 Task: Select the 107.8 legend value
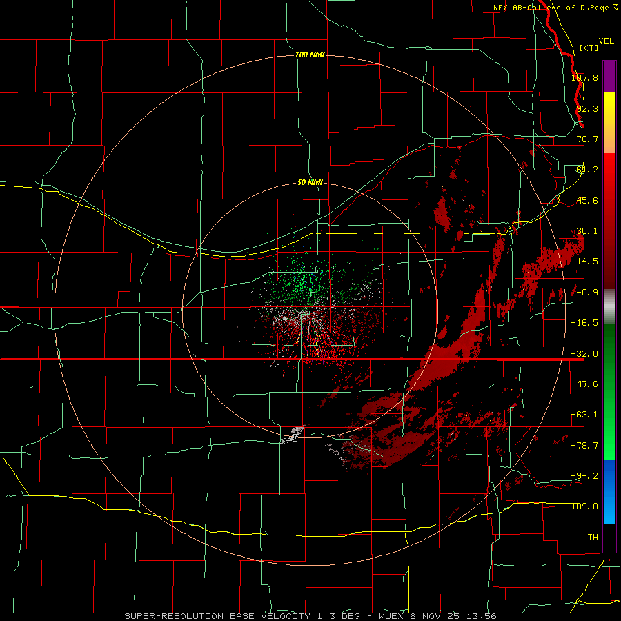coord(584,77)
